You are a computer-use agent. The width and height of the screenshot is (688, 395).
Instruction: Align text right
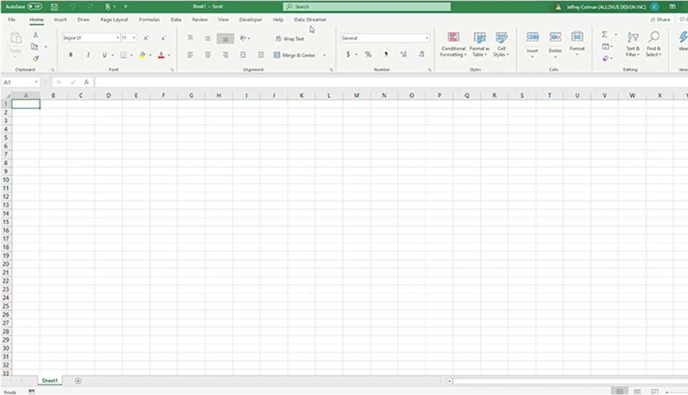(x=225, y=55)
